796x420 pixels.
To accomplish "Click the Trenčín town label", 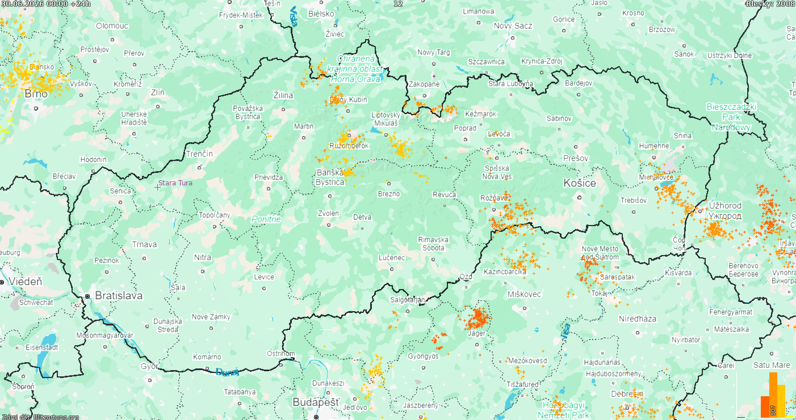I will [x=199, y=154].
